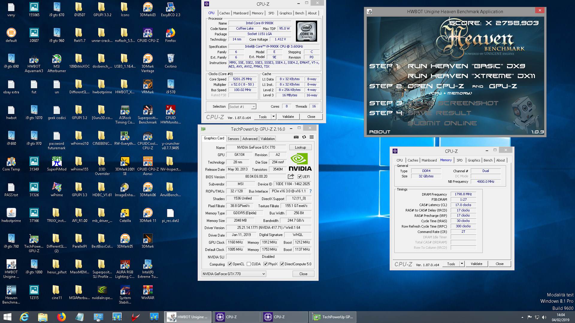This screenshot has height=323, width=575.
Task: Launch the 3DMark03 desktop icon
Action: point(148,9)
